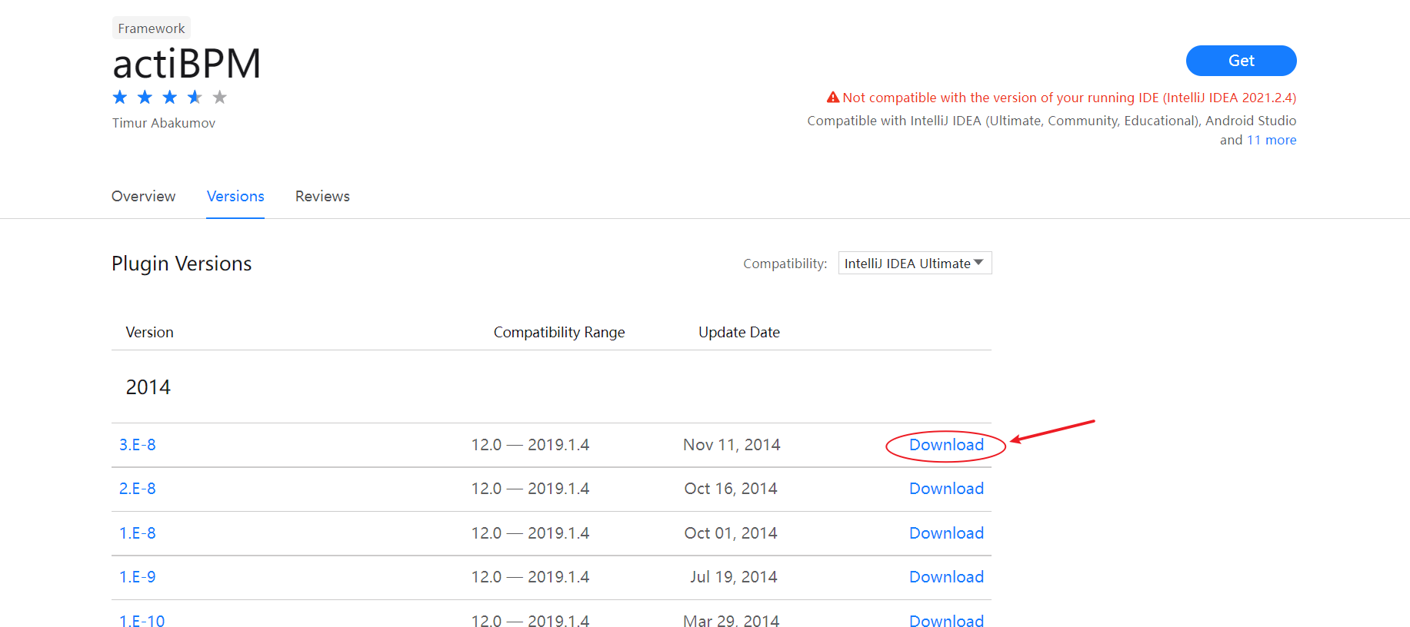This screenshot has height=627, width=1410.
Task: Open version 2.E-8 link
Action: (x=138, y=489)
